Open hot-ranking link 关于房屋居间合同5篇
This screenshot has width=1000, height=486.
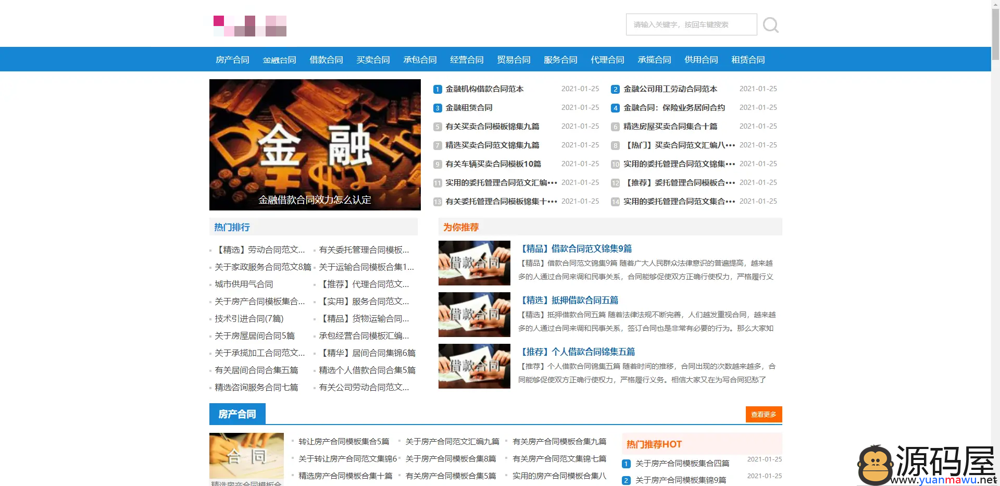click(x=255, y=336)
